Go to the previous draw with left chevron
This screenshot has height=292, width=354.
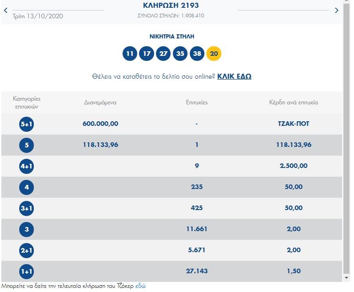[5, 11]
